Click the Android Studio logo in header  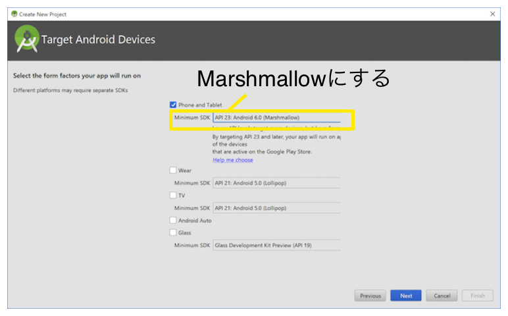[27, 39]
